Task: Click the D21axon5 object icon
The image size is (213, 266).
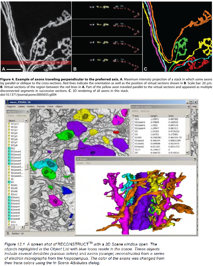Action: pyautogui.click(x=9, y=164)
